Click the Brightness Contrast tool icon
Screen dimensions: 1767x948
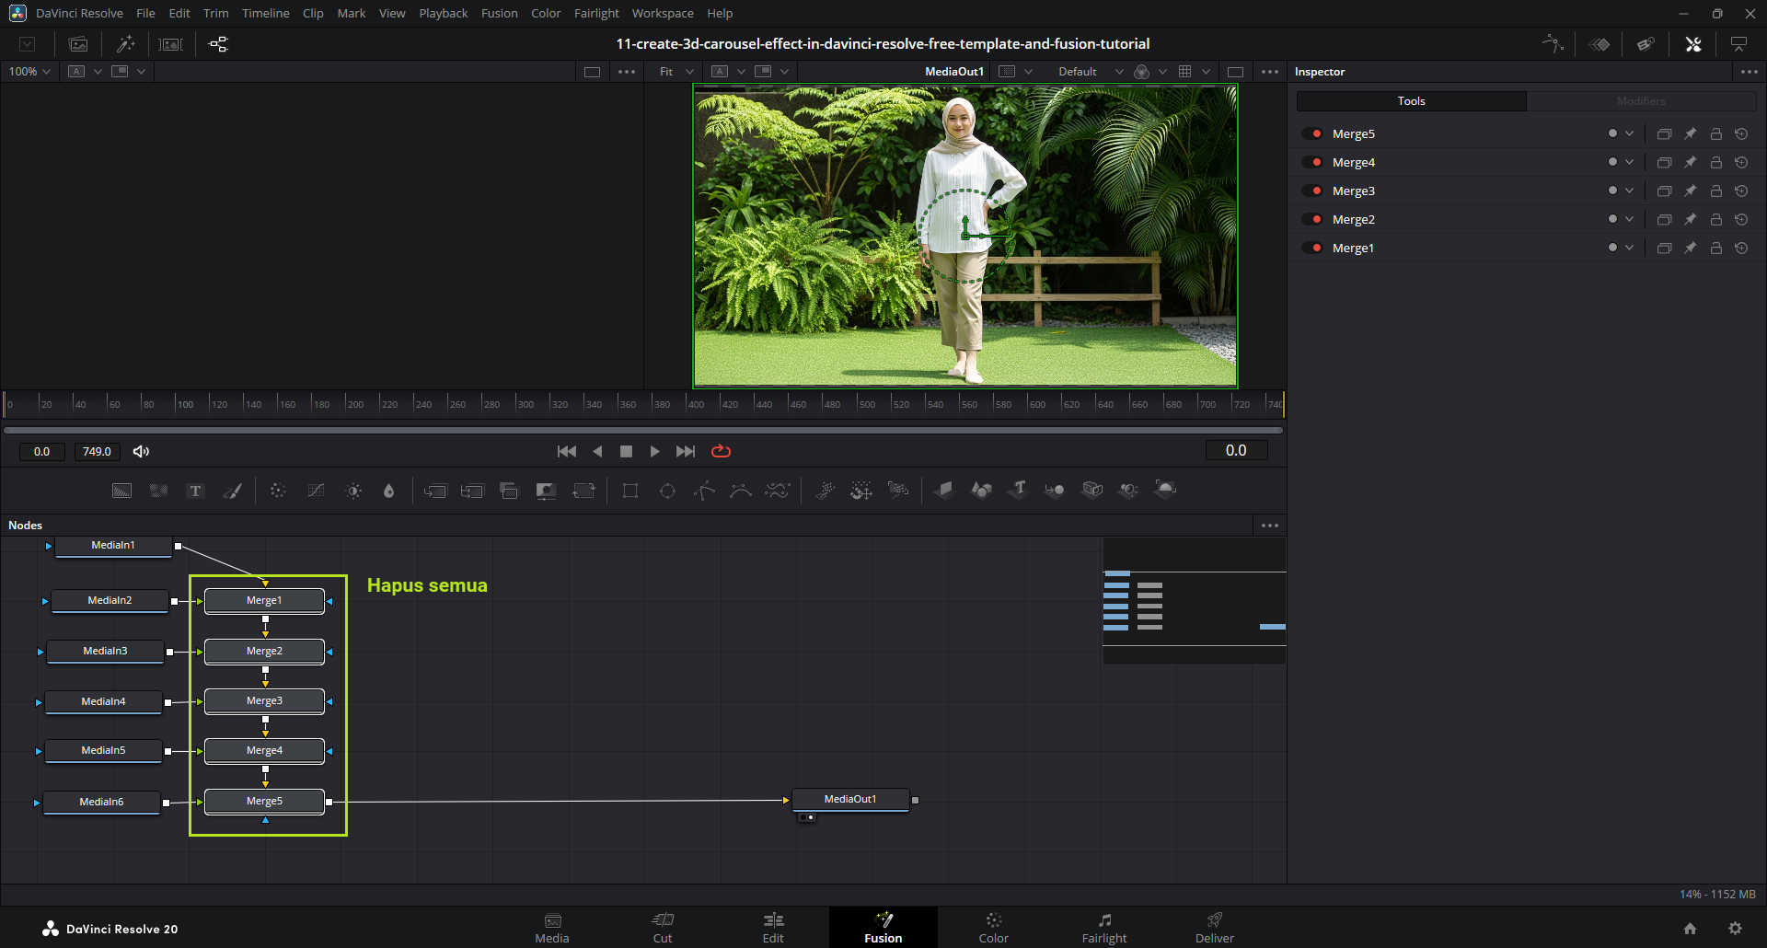(353, 491)
